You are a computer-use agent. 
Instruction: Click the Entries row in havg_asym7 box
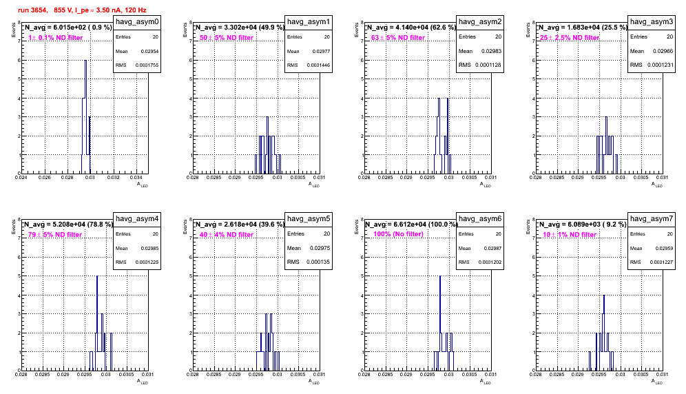(x=652, y=234)
